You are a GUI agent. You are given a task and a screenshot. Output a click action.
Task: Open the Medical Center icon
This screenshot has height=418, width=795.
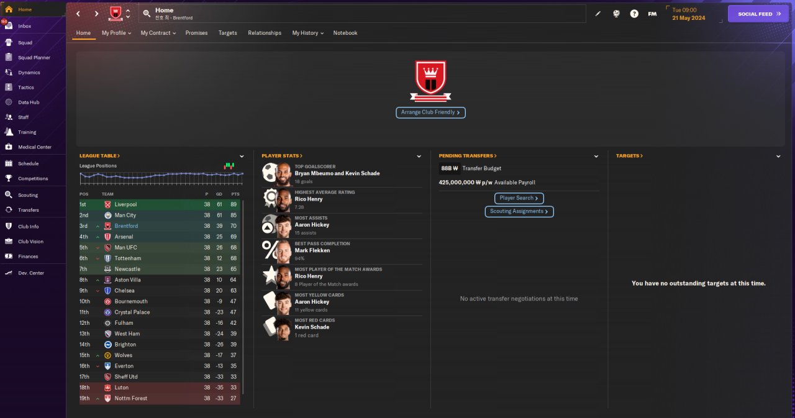(x=9, y=147)
